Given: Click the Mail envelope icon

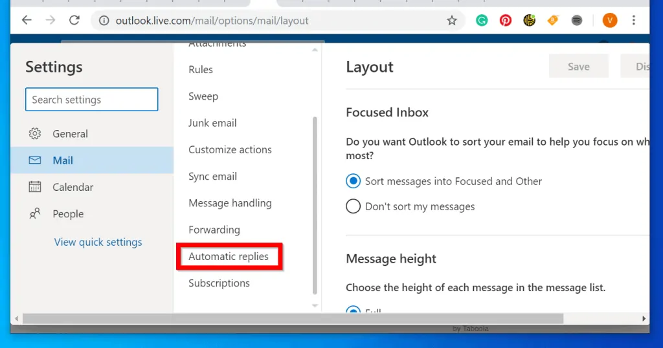Looking at the screenshot, I should (35, 160).
